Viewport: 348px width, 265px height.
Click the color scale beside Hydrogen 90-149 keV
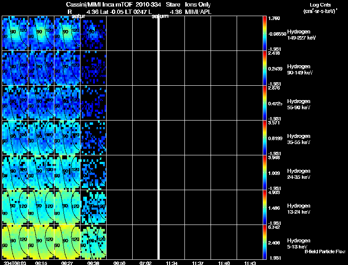[265, 68]
